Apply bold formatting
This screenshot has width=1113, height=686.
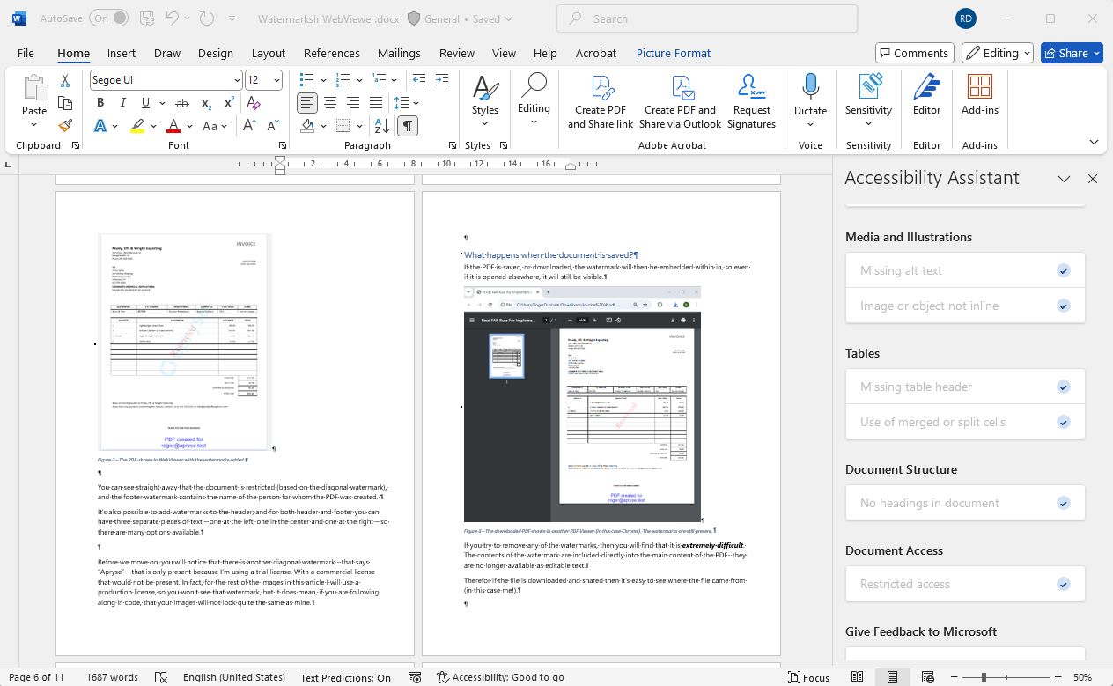coord(100,103)
